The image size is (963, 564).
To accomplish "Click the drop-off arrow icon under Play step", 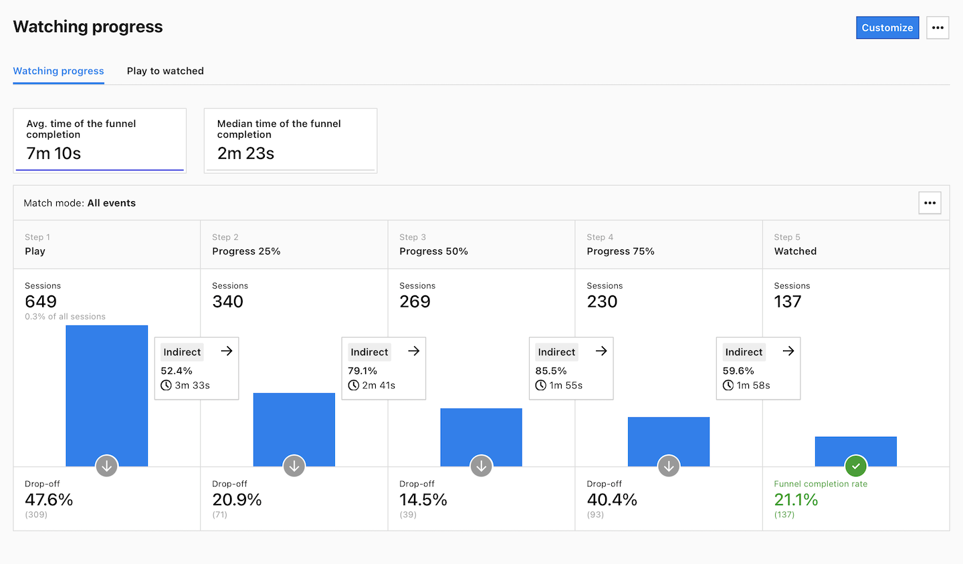I will click(x=106, y=466).
